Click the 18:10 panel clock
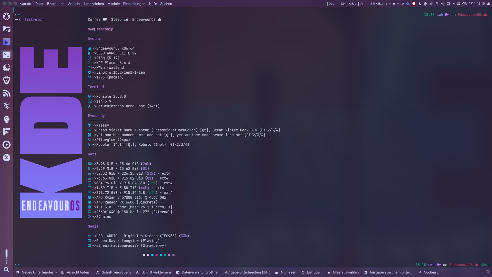The height and width of the screenshot is (277, 492). pyautogui.click(x=481, y=4)
